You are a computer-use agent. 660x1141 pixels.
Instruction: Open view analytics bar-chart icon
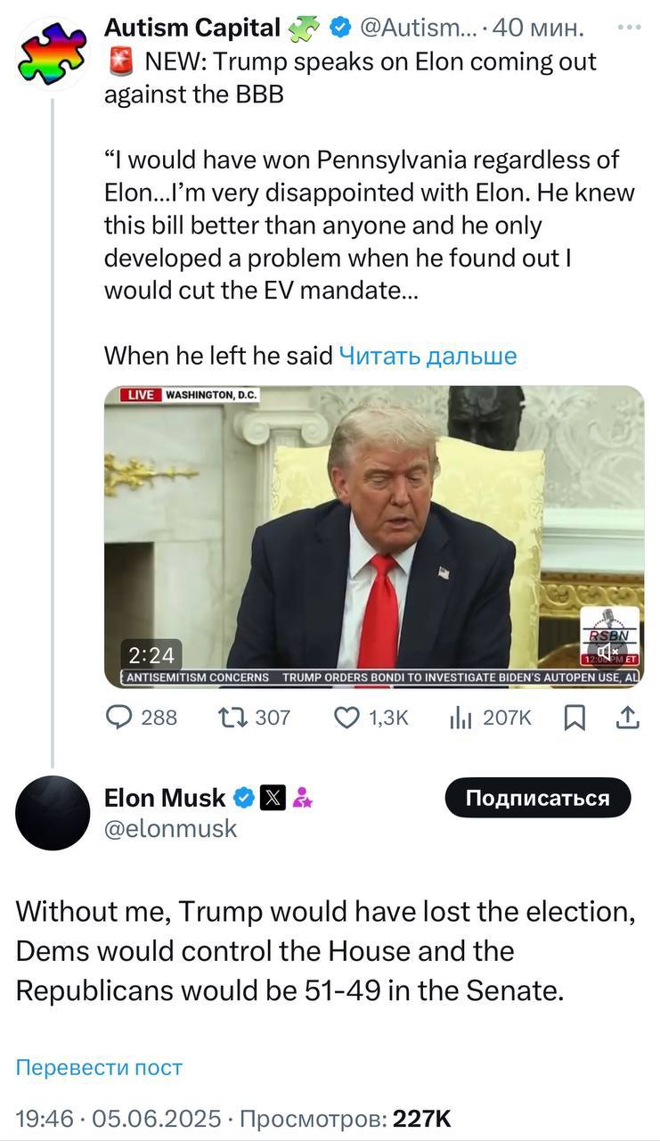tap(460, 717)
